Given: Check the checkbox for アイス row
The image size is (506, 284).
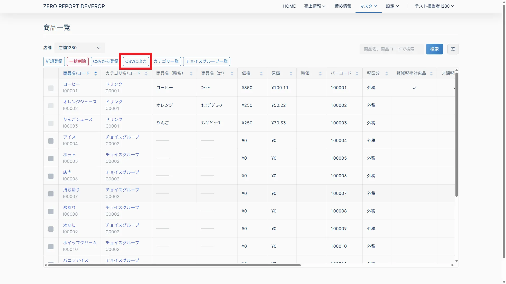Looking at the screenshot, I should pos(51,141).
